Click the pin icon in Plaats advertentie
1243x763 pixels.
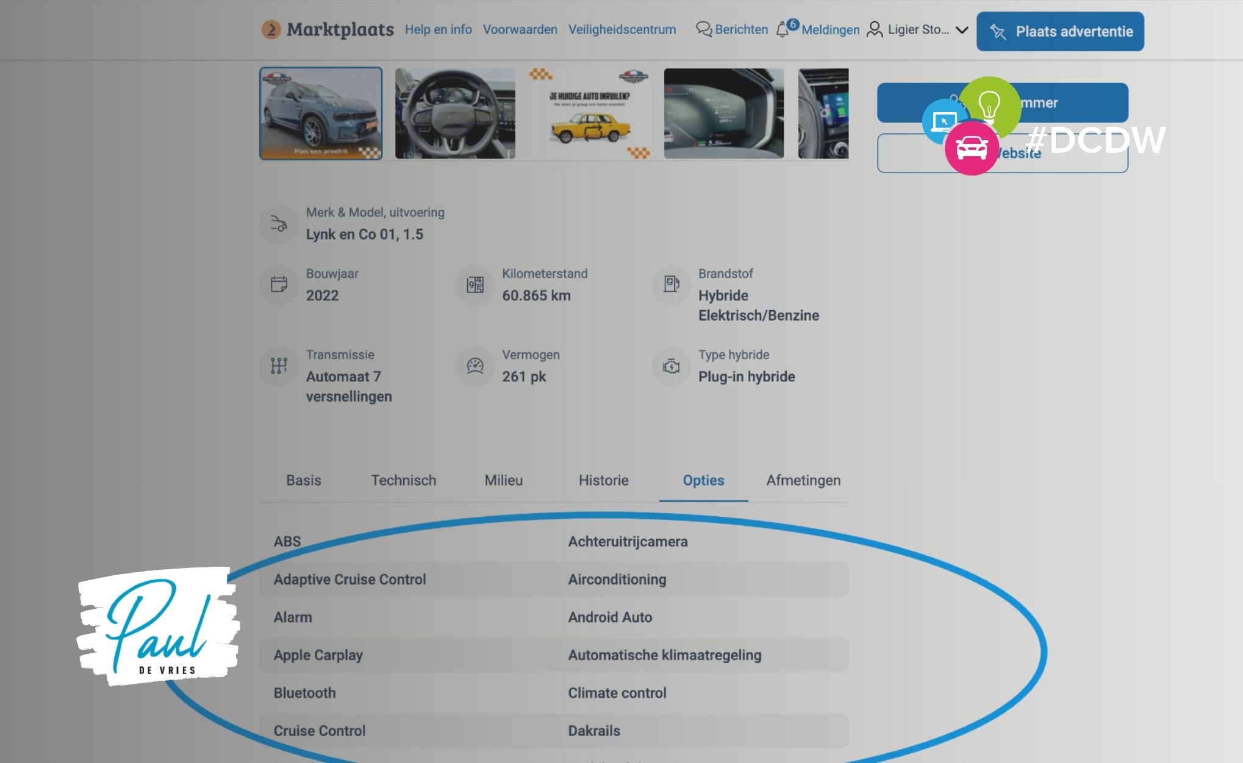click(998, 32)
